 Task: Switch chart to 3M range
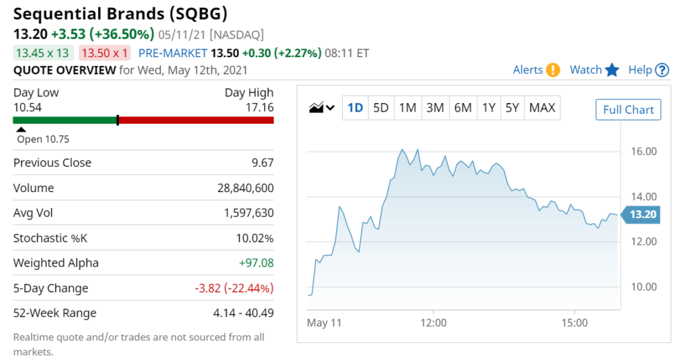[x=435, y=108]
